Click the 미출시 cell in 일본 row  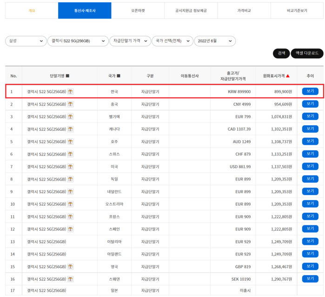point(245,290)
